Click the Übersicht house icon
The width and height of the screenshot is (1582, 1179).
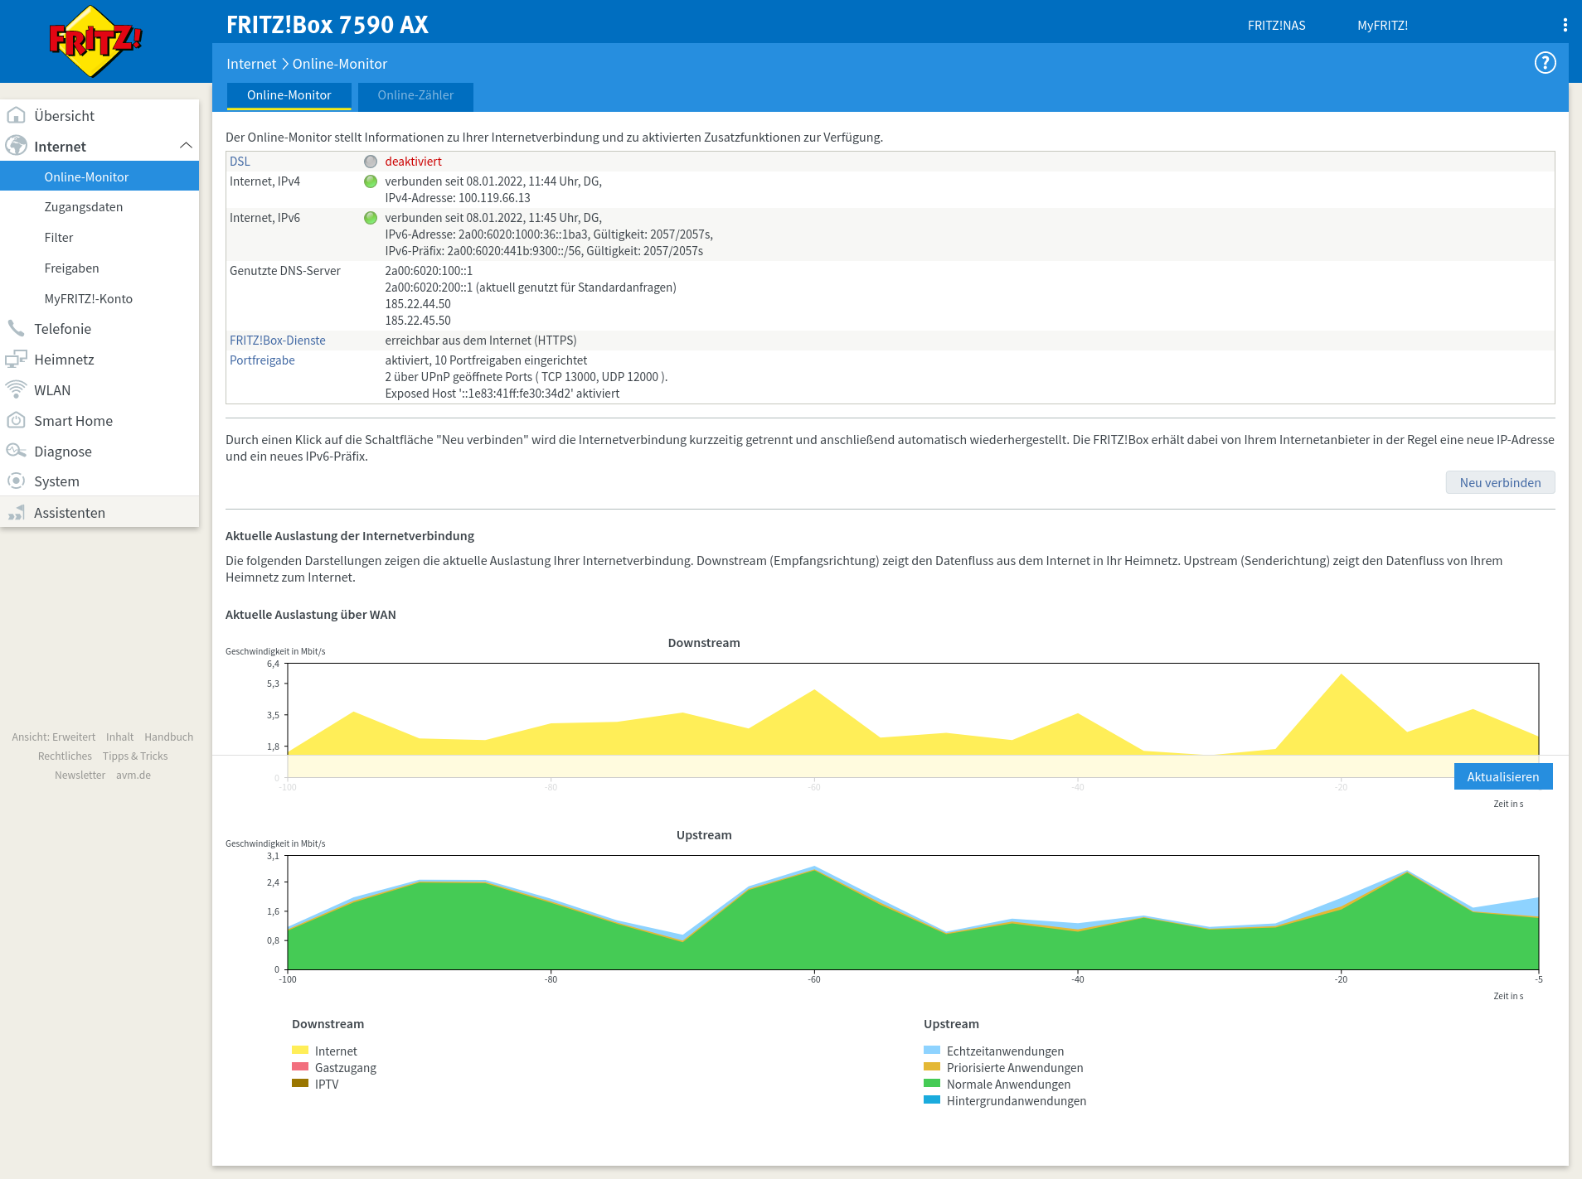tap(16, 115)
